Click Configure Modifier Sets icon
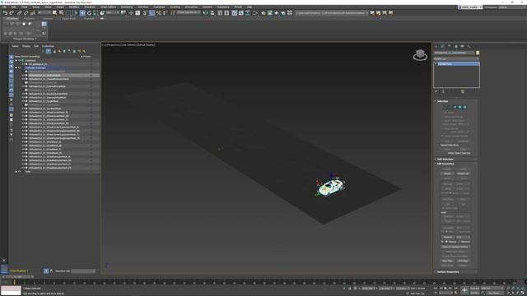The image size is (527, 296). click(463, 91)
